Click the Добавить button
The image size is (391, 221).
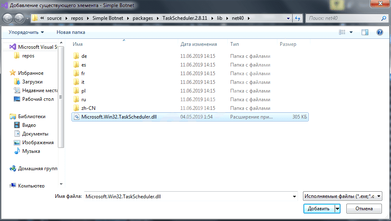pos(319,209)
